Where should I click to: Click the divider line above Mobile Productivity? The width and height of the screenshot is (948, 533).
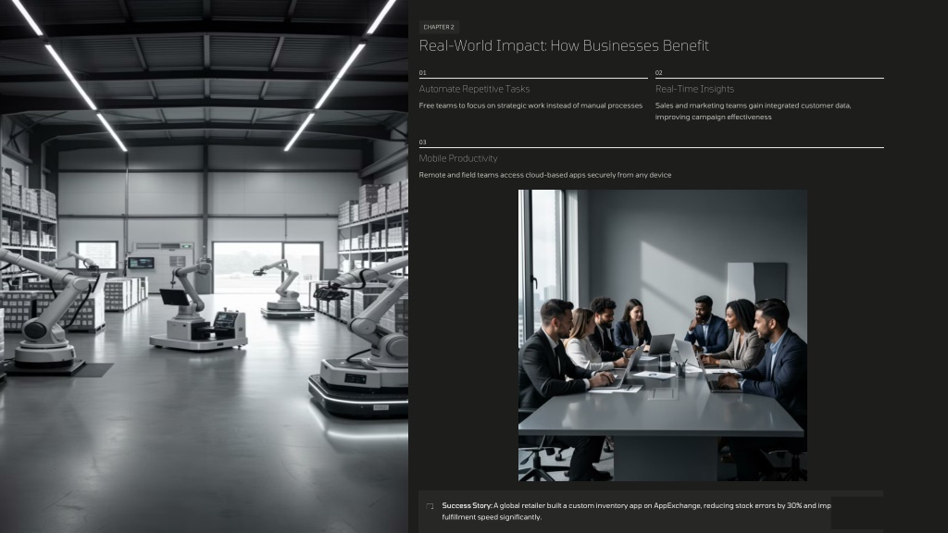point(651,147)
